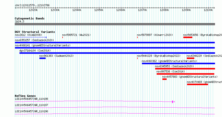Open nsv6353257 (Sedlazeck2020) label
The width and height of the screenshot is (222, 117).
coord(34,40)
